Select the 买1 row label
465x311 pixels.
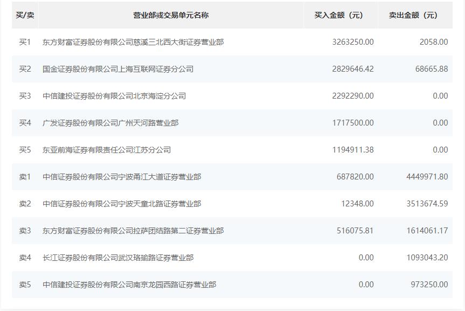tap(25, 42)
